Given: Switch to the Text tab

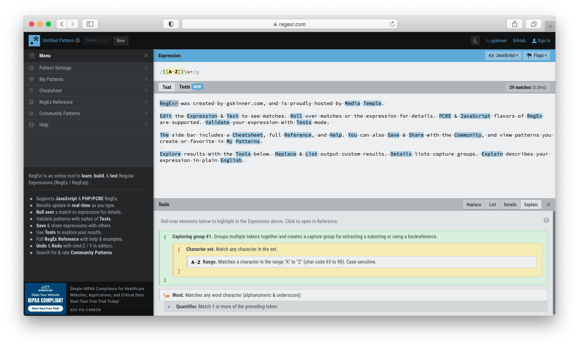Looking at the screenshot, I should click(x=167, y=87).
